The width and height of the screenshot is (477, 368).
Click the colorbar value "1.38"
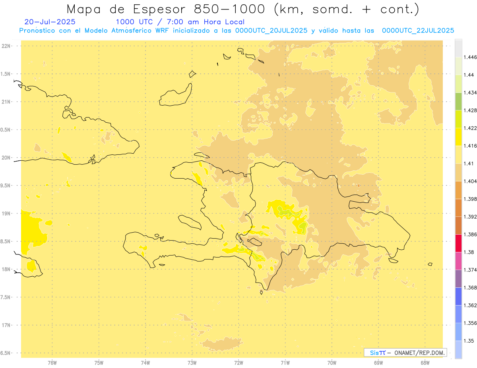pyautogui.click(x=469, y=252)
